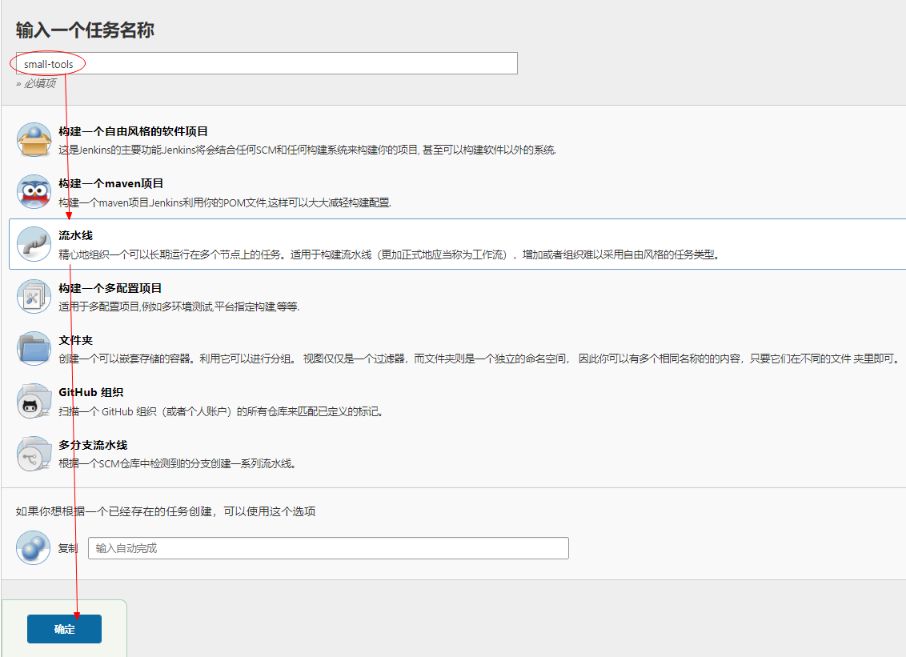
Task: Open the 输入自动完成 autocomplete field
Action: (328, 548)
